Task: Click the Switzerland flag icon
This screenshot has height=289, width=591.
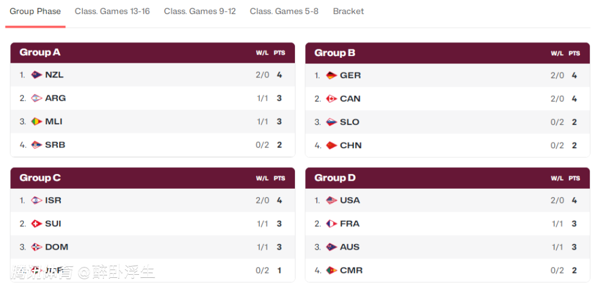Action: pos(36,224)
